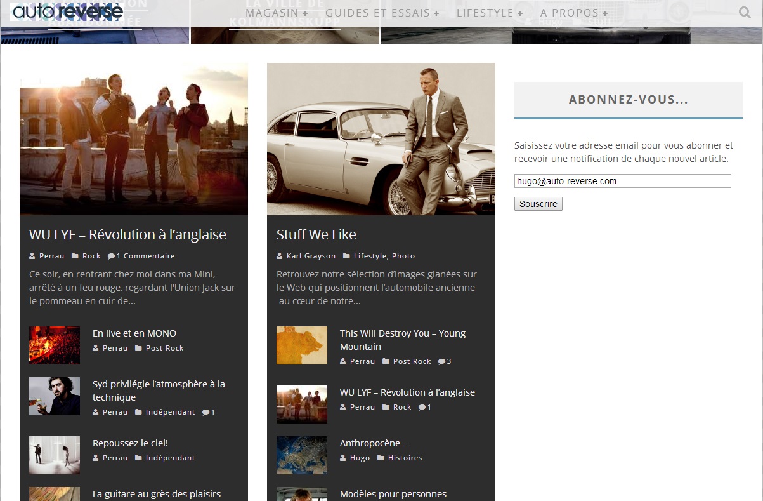Viewport: 763px width, 501px height.
Task: Open the search magnifier icon
Action: [745, 12]
